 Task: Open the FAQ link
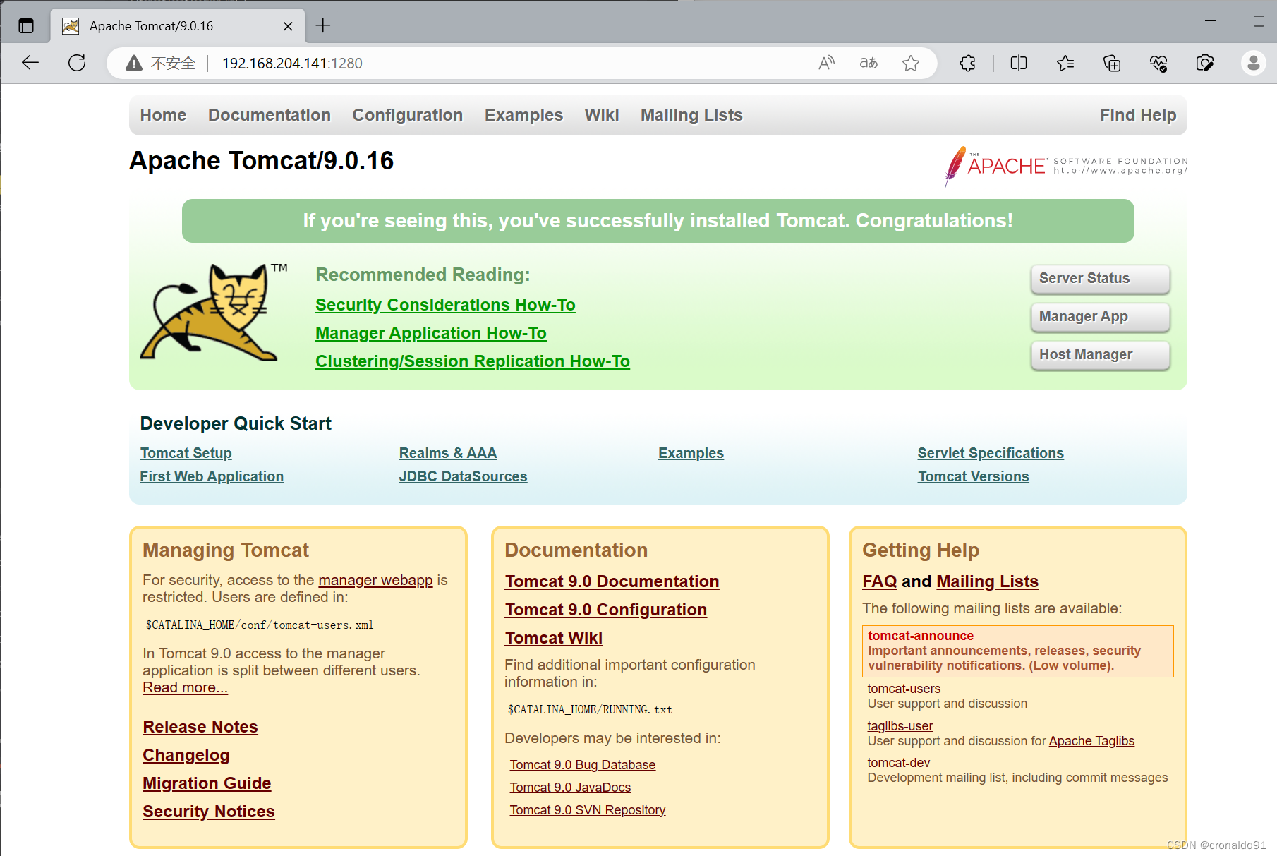(x=879, y=581)
